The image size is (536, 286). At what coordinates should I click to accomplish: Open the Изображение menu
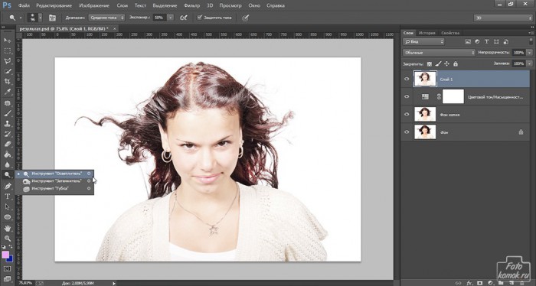[94, 5]
